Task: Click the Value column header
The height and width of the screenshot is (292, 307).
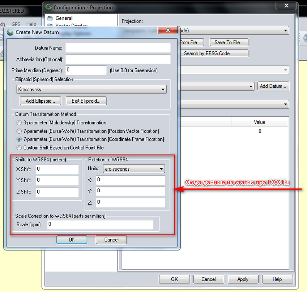Action: [260, 122]
